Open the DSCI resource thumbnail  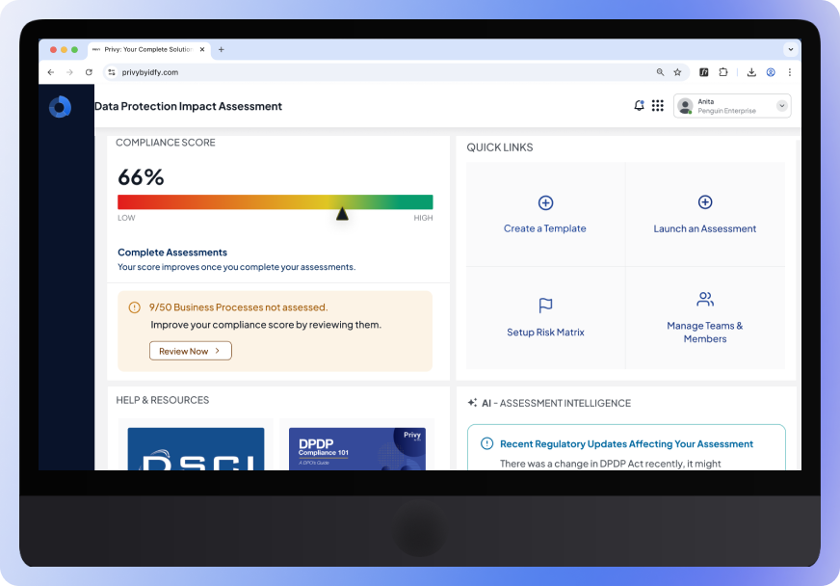196,449
